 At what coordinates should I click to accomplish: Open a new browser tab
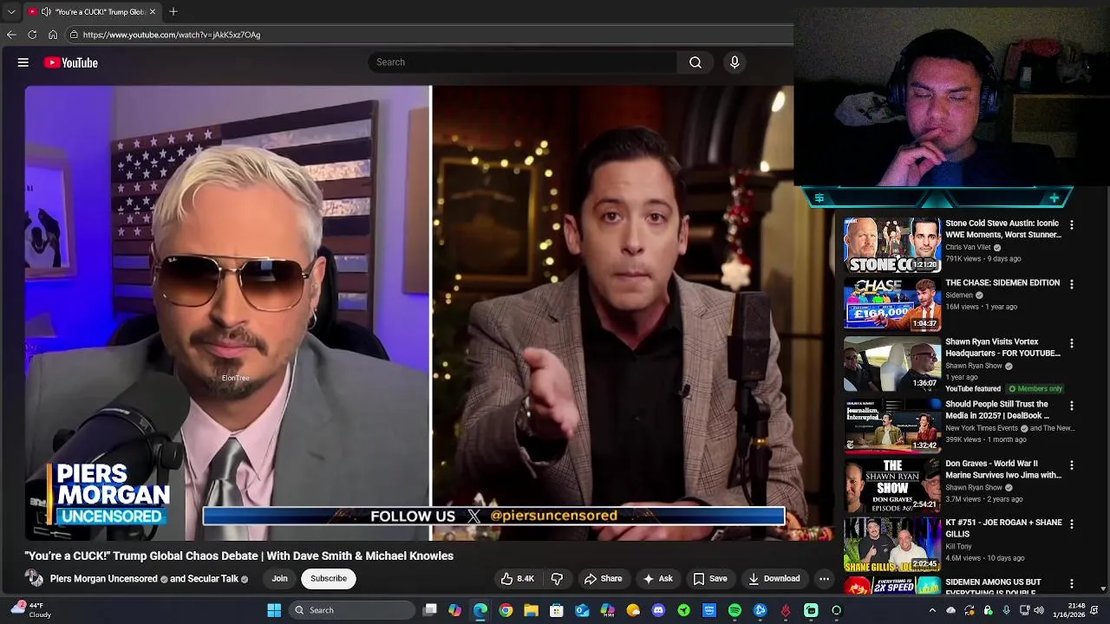click(173, 12)
